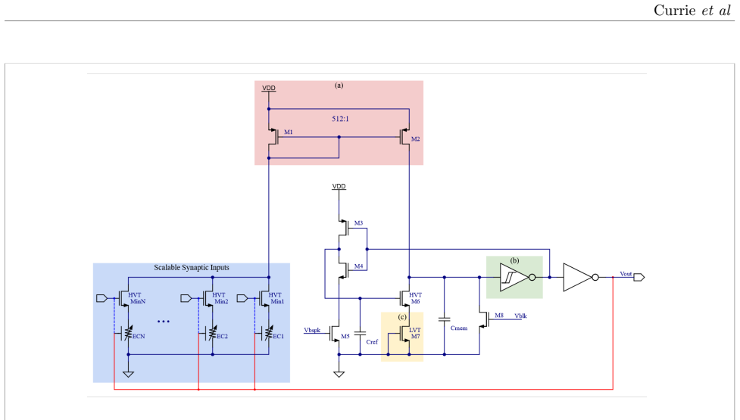The height and width of the screenshot is (420, 740).
Task: Click the "Vblk" signal label
Action: pyautogui.click(x=520, y=316)
